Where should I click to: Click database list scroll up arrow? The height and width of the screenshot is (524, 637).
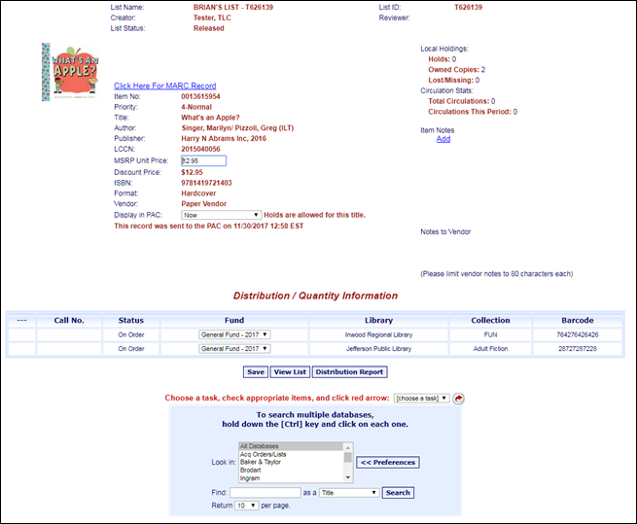(x=348, y=447)
